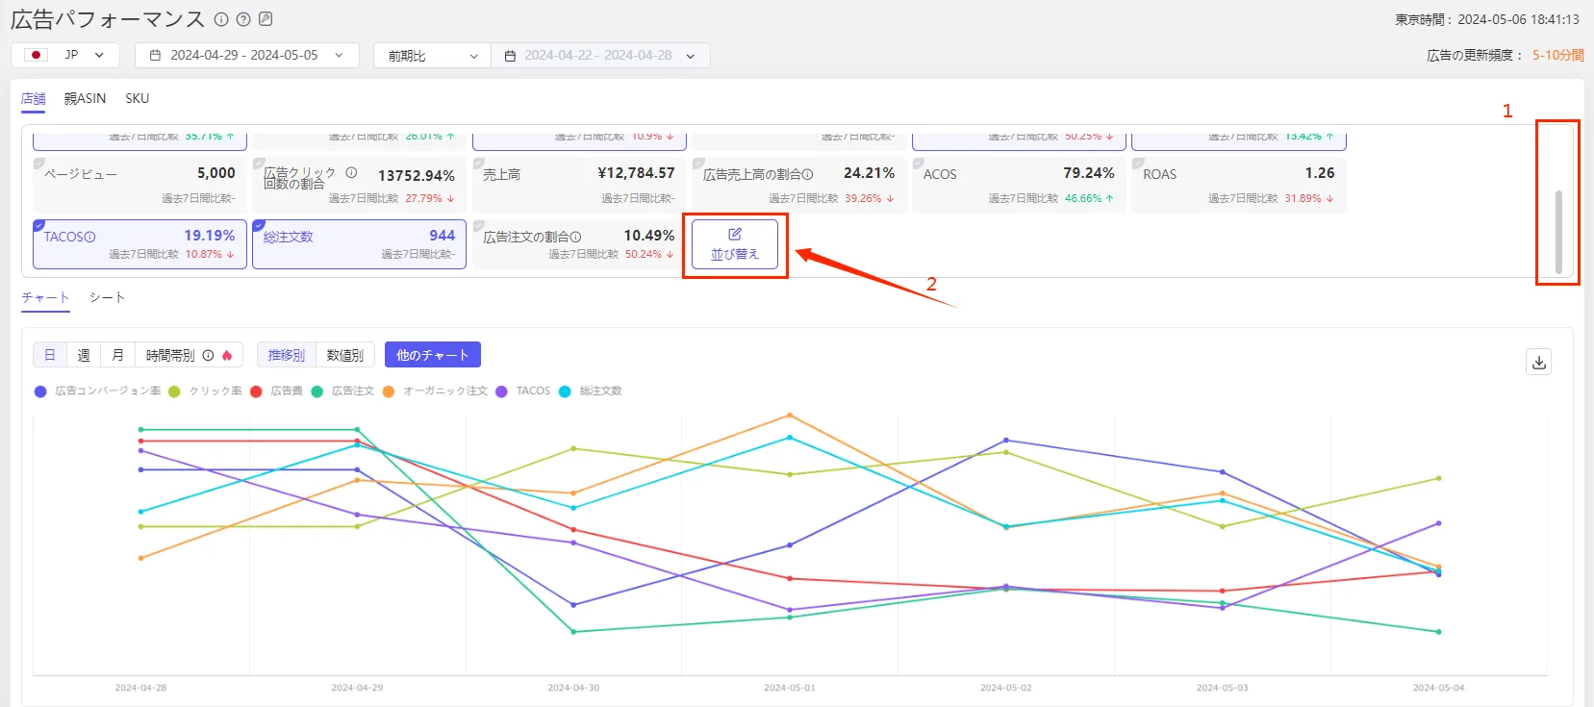Click the metrics panel vertical scrollbar thumb
The width and height of the screenshot is (1594, 707).
click(x=1558, y=232)
